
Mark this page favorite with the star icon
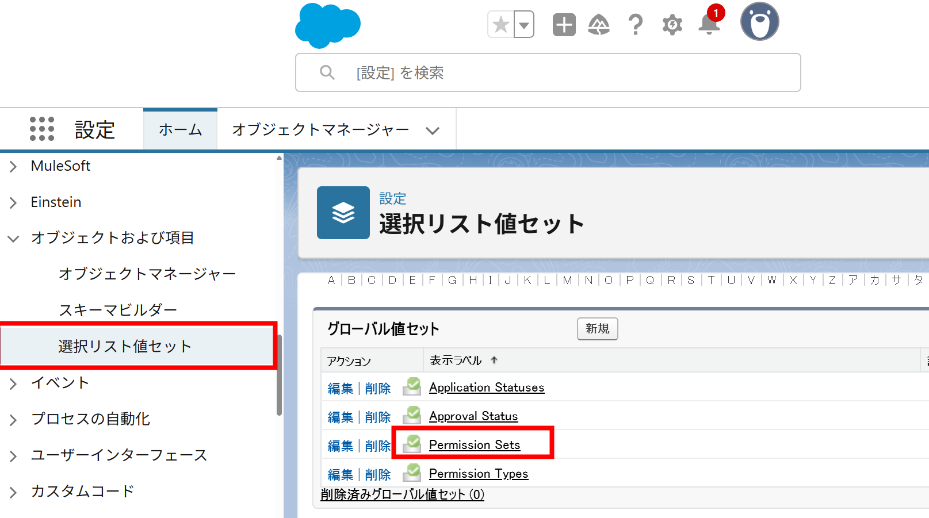(x=500, y=24)
